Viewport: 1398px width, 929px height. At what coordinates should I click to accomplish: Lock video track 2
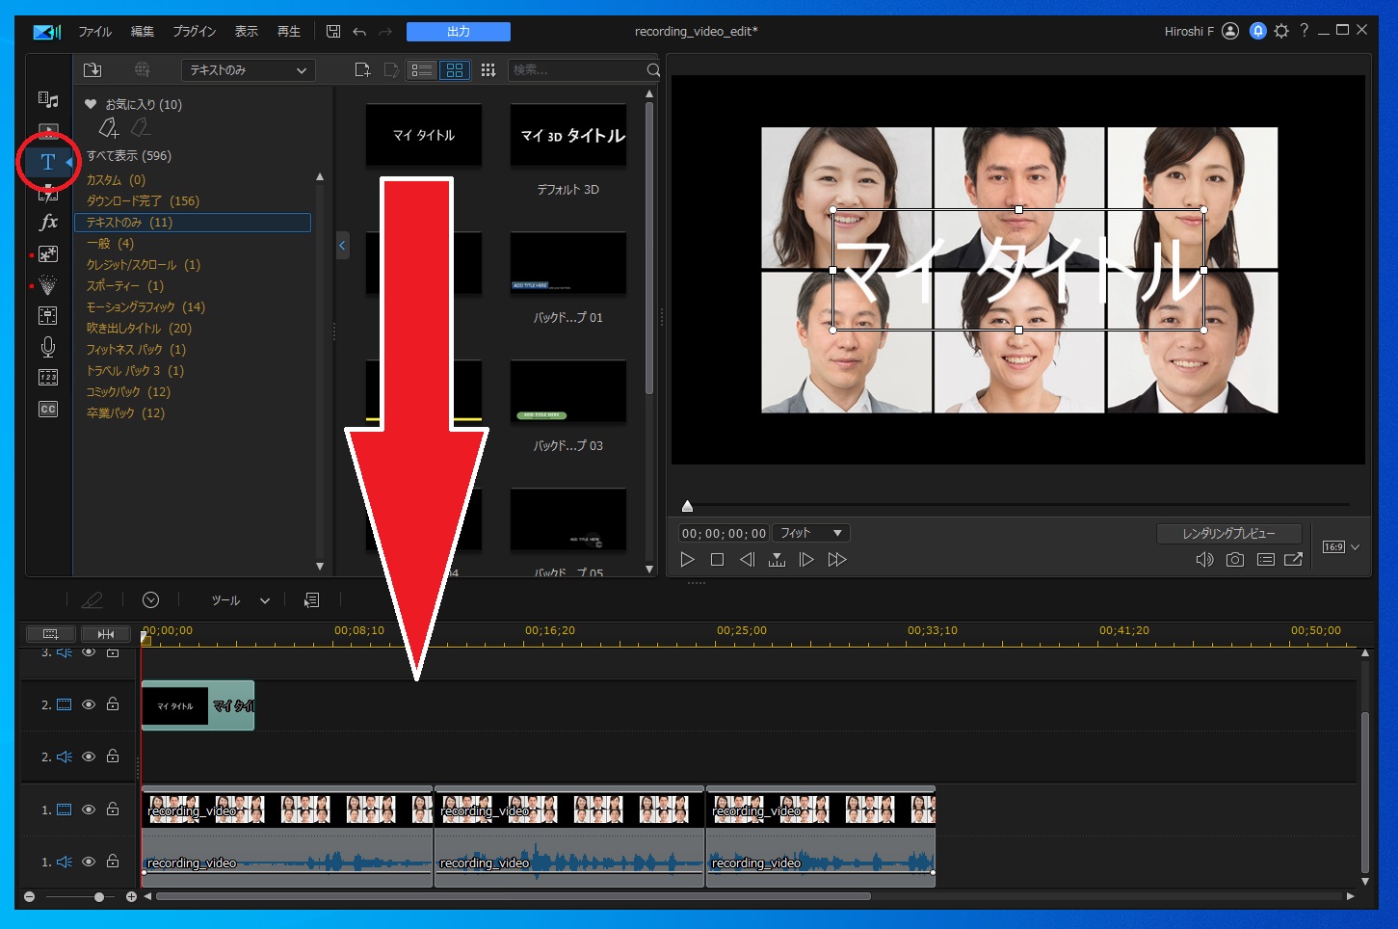[x=113, y=704]
